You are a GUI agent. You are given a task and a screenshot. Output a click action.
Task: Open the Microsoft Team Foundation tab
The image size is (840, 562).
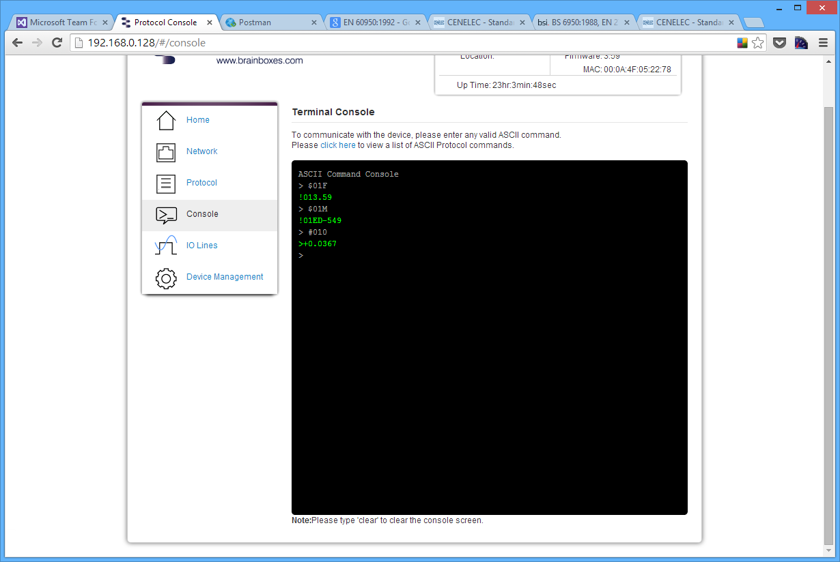tap(61, 21)
